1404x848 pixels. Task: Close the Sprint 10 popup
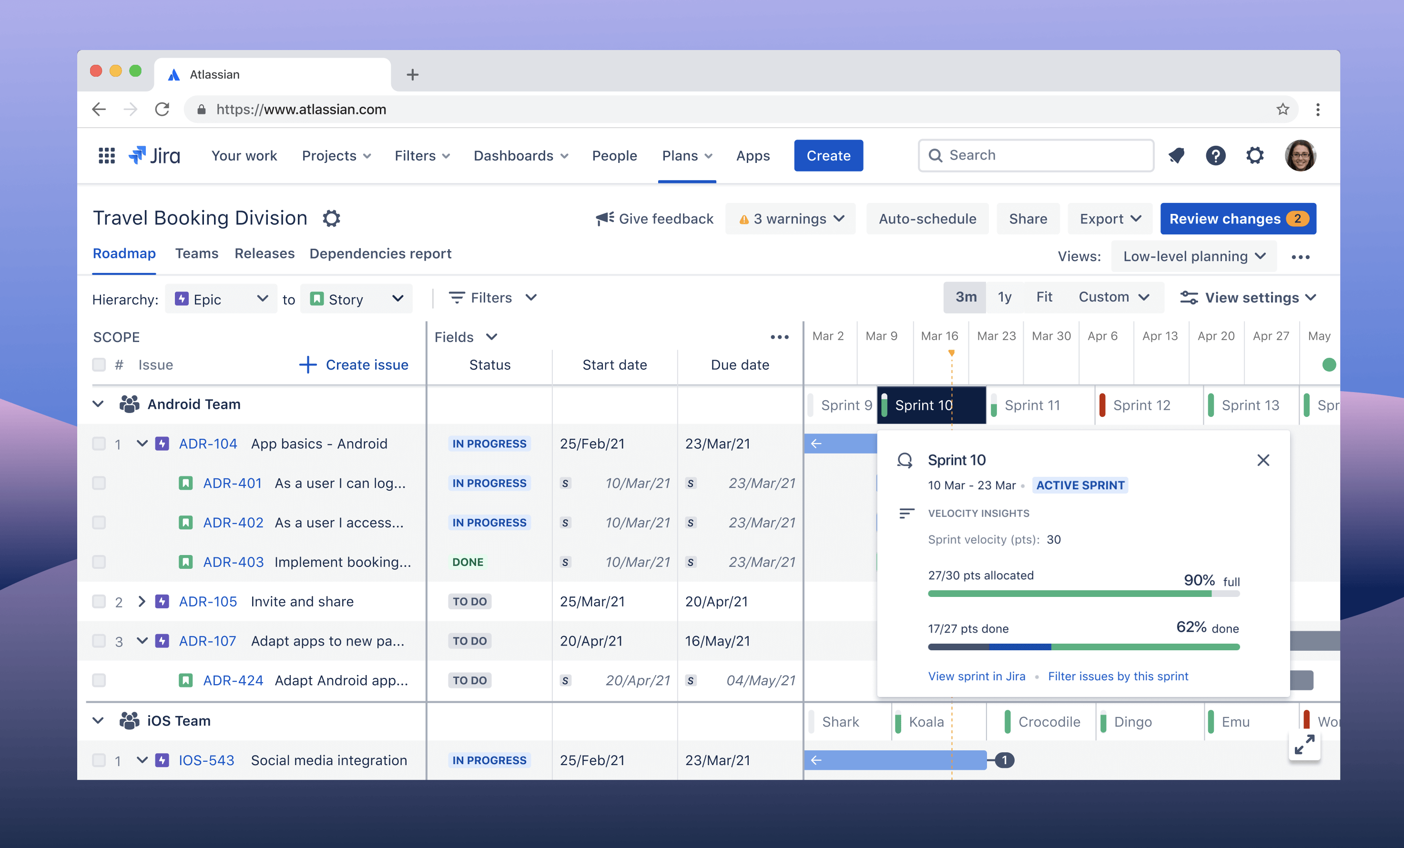(x=1262, y=460)
